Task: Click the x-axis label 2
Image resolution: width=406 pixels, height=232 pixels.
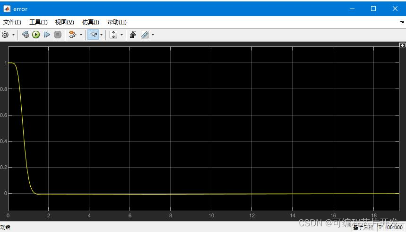Action: (48, 215)
